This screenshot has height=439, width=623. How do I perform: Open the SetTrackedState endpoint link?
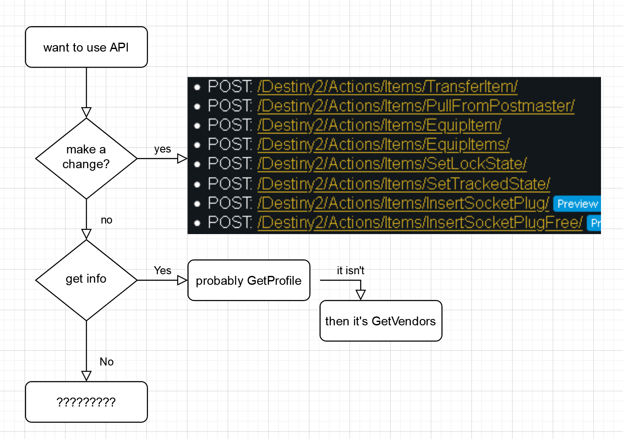pyautogui.click(x=403, y=183)
